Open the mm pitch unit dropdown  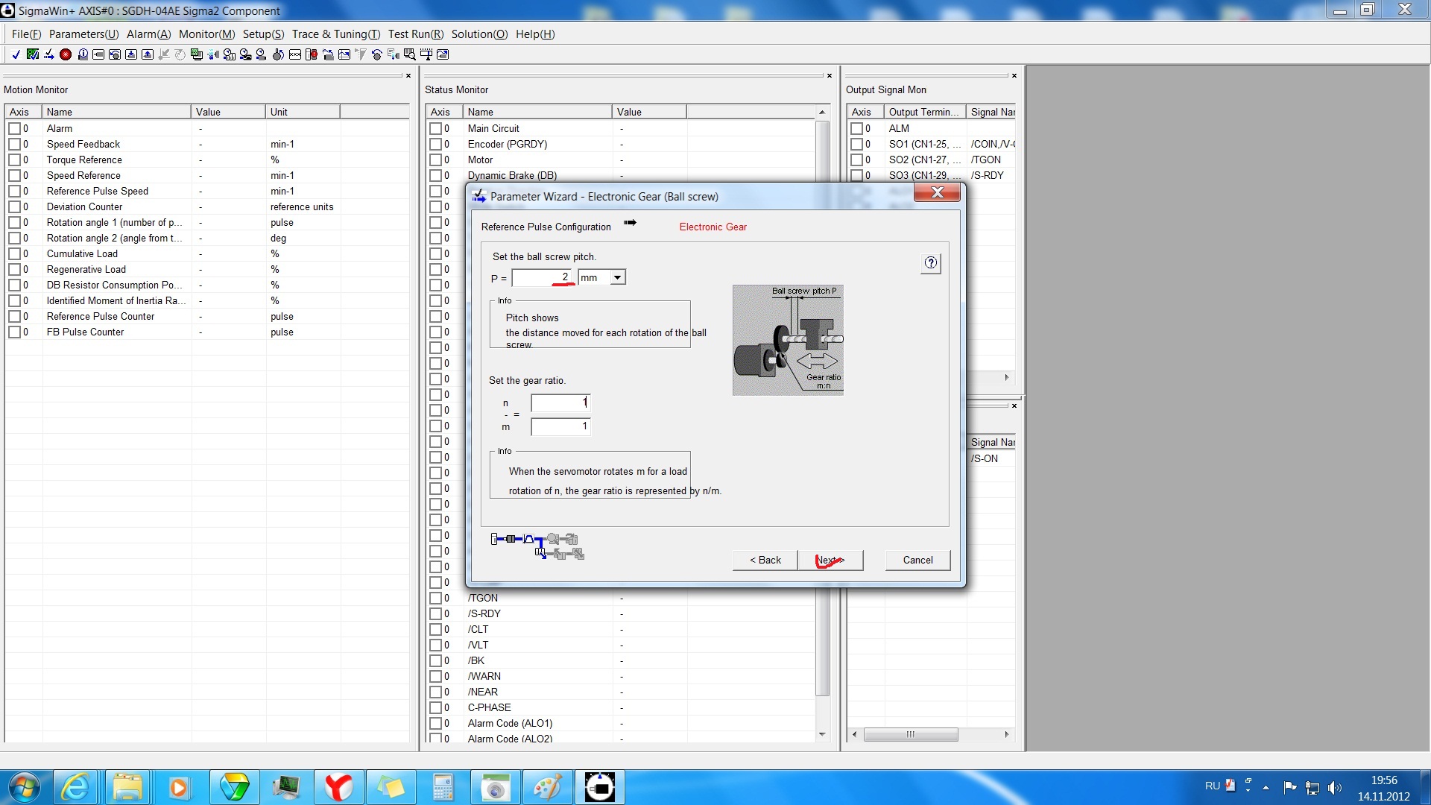pos(617,278)
